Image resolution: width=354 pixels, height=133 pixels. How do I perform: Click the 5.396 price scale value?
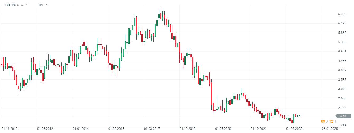click(x=342, y=42)
